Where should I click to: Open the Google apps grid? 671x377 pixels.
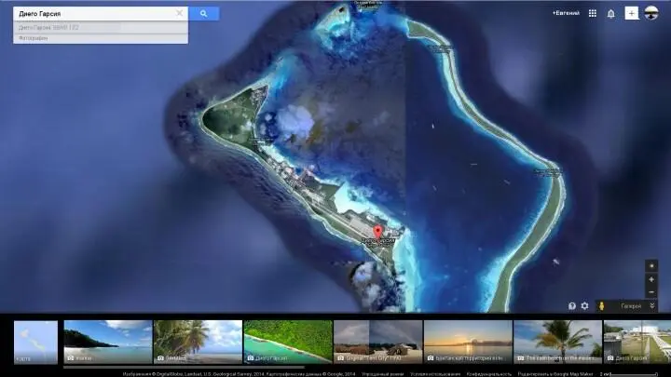[592, 14]
